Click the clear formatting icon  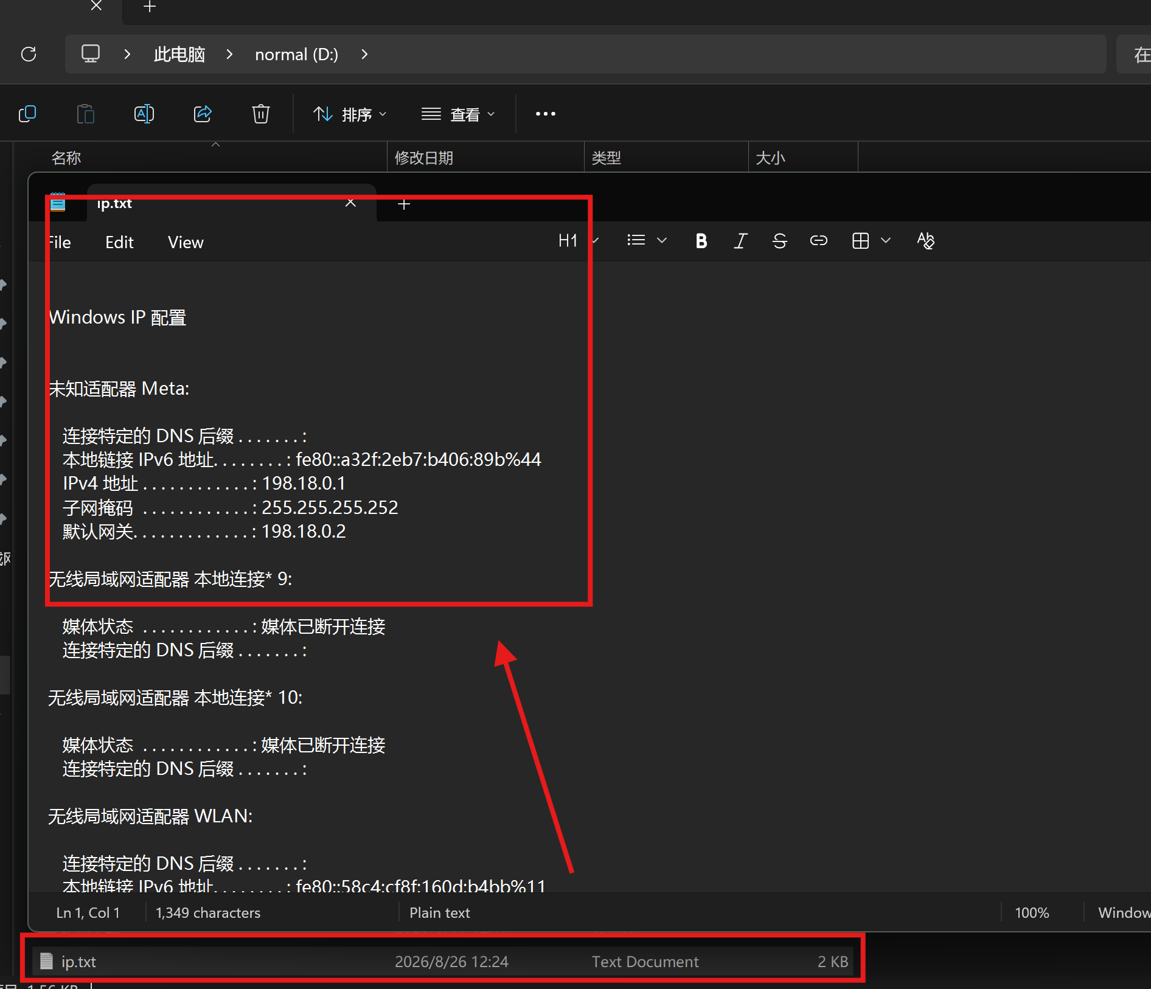(x=925, y=241)
